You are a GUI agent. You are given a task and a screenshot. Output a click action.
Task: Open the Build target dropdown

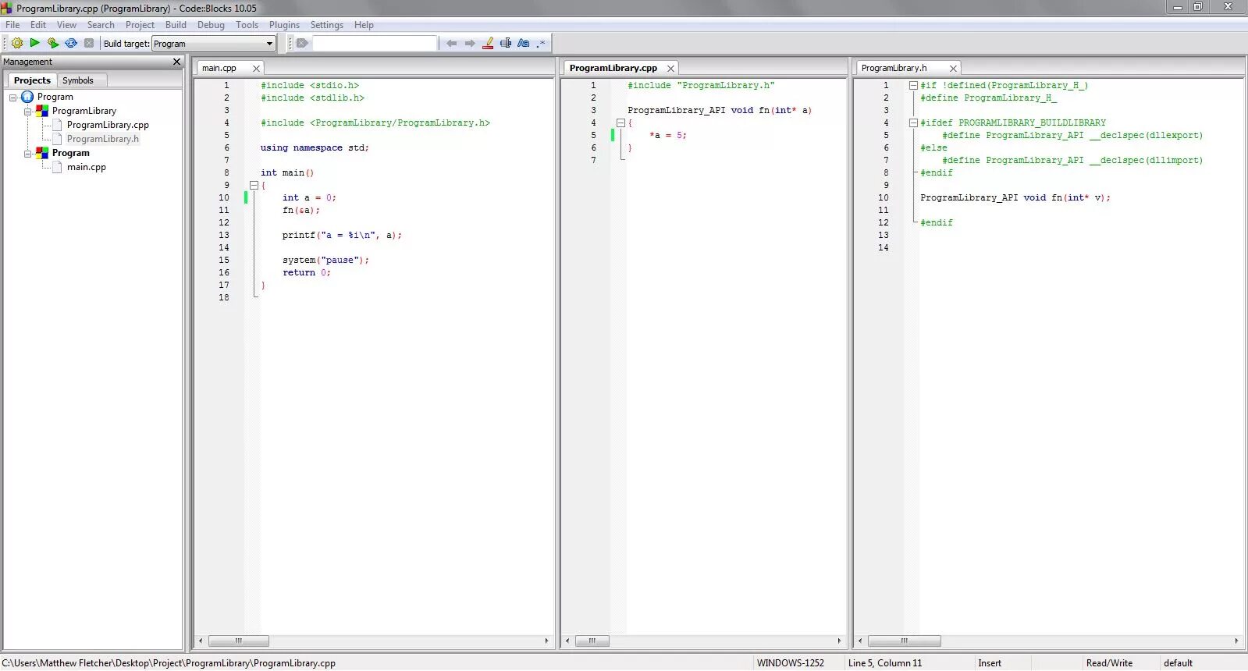pos(214,44)
